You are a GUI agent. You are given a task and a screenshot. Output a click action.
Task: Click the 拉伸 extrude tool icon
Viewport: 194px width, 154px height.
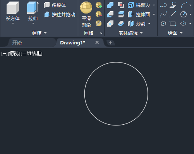pos(33,8)
